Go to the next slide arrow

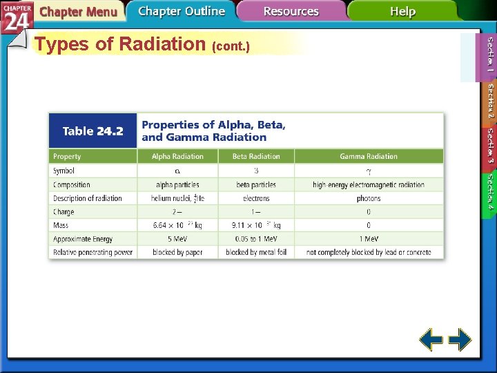coord(460,340)
